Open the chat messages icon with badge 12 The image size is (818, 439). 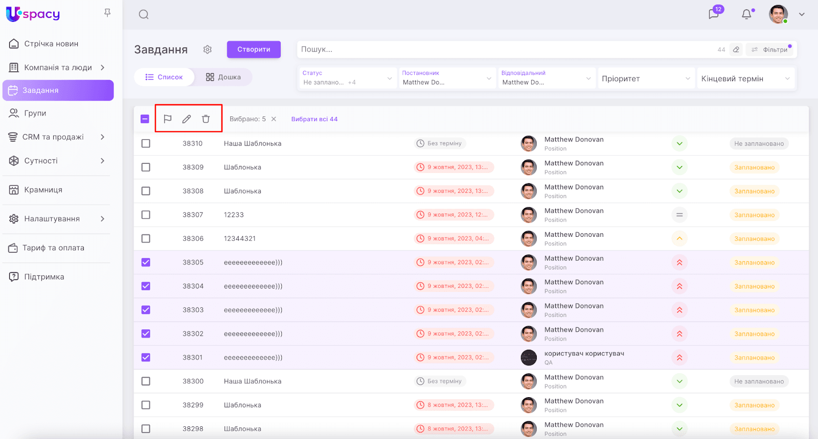[x=714, y=14]
